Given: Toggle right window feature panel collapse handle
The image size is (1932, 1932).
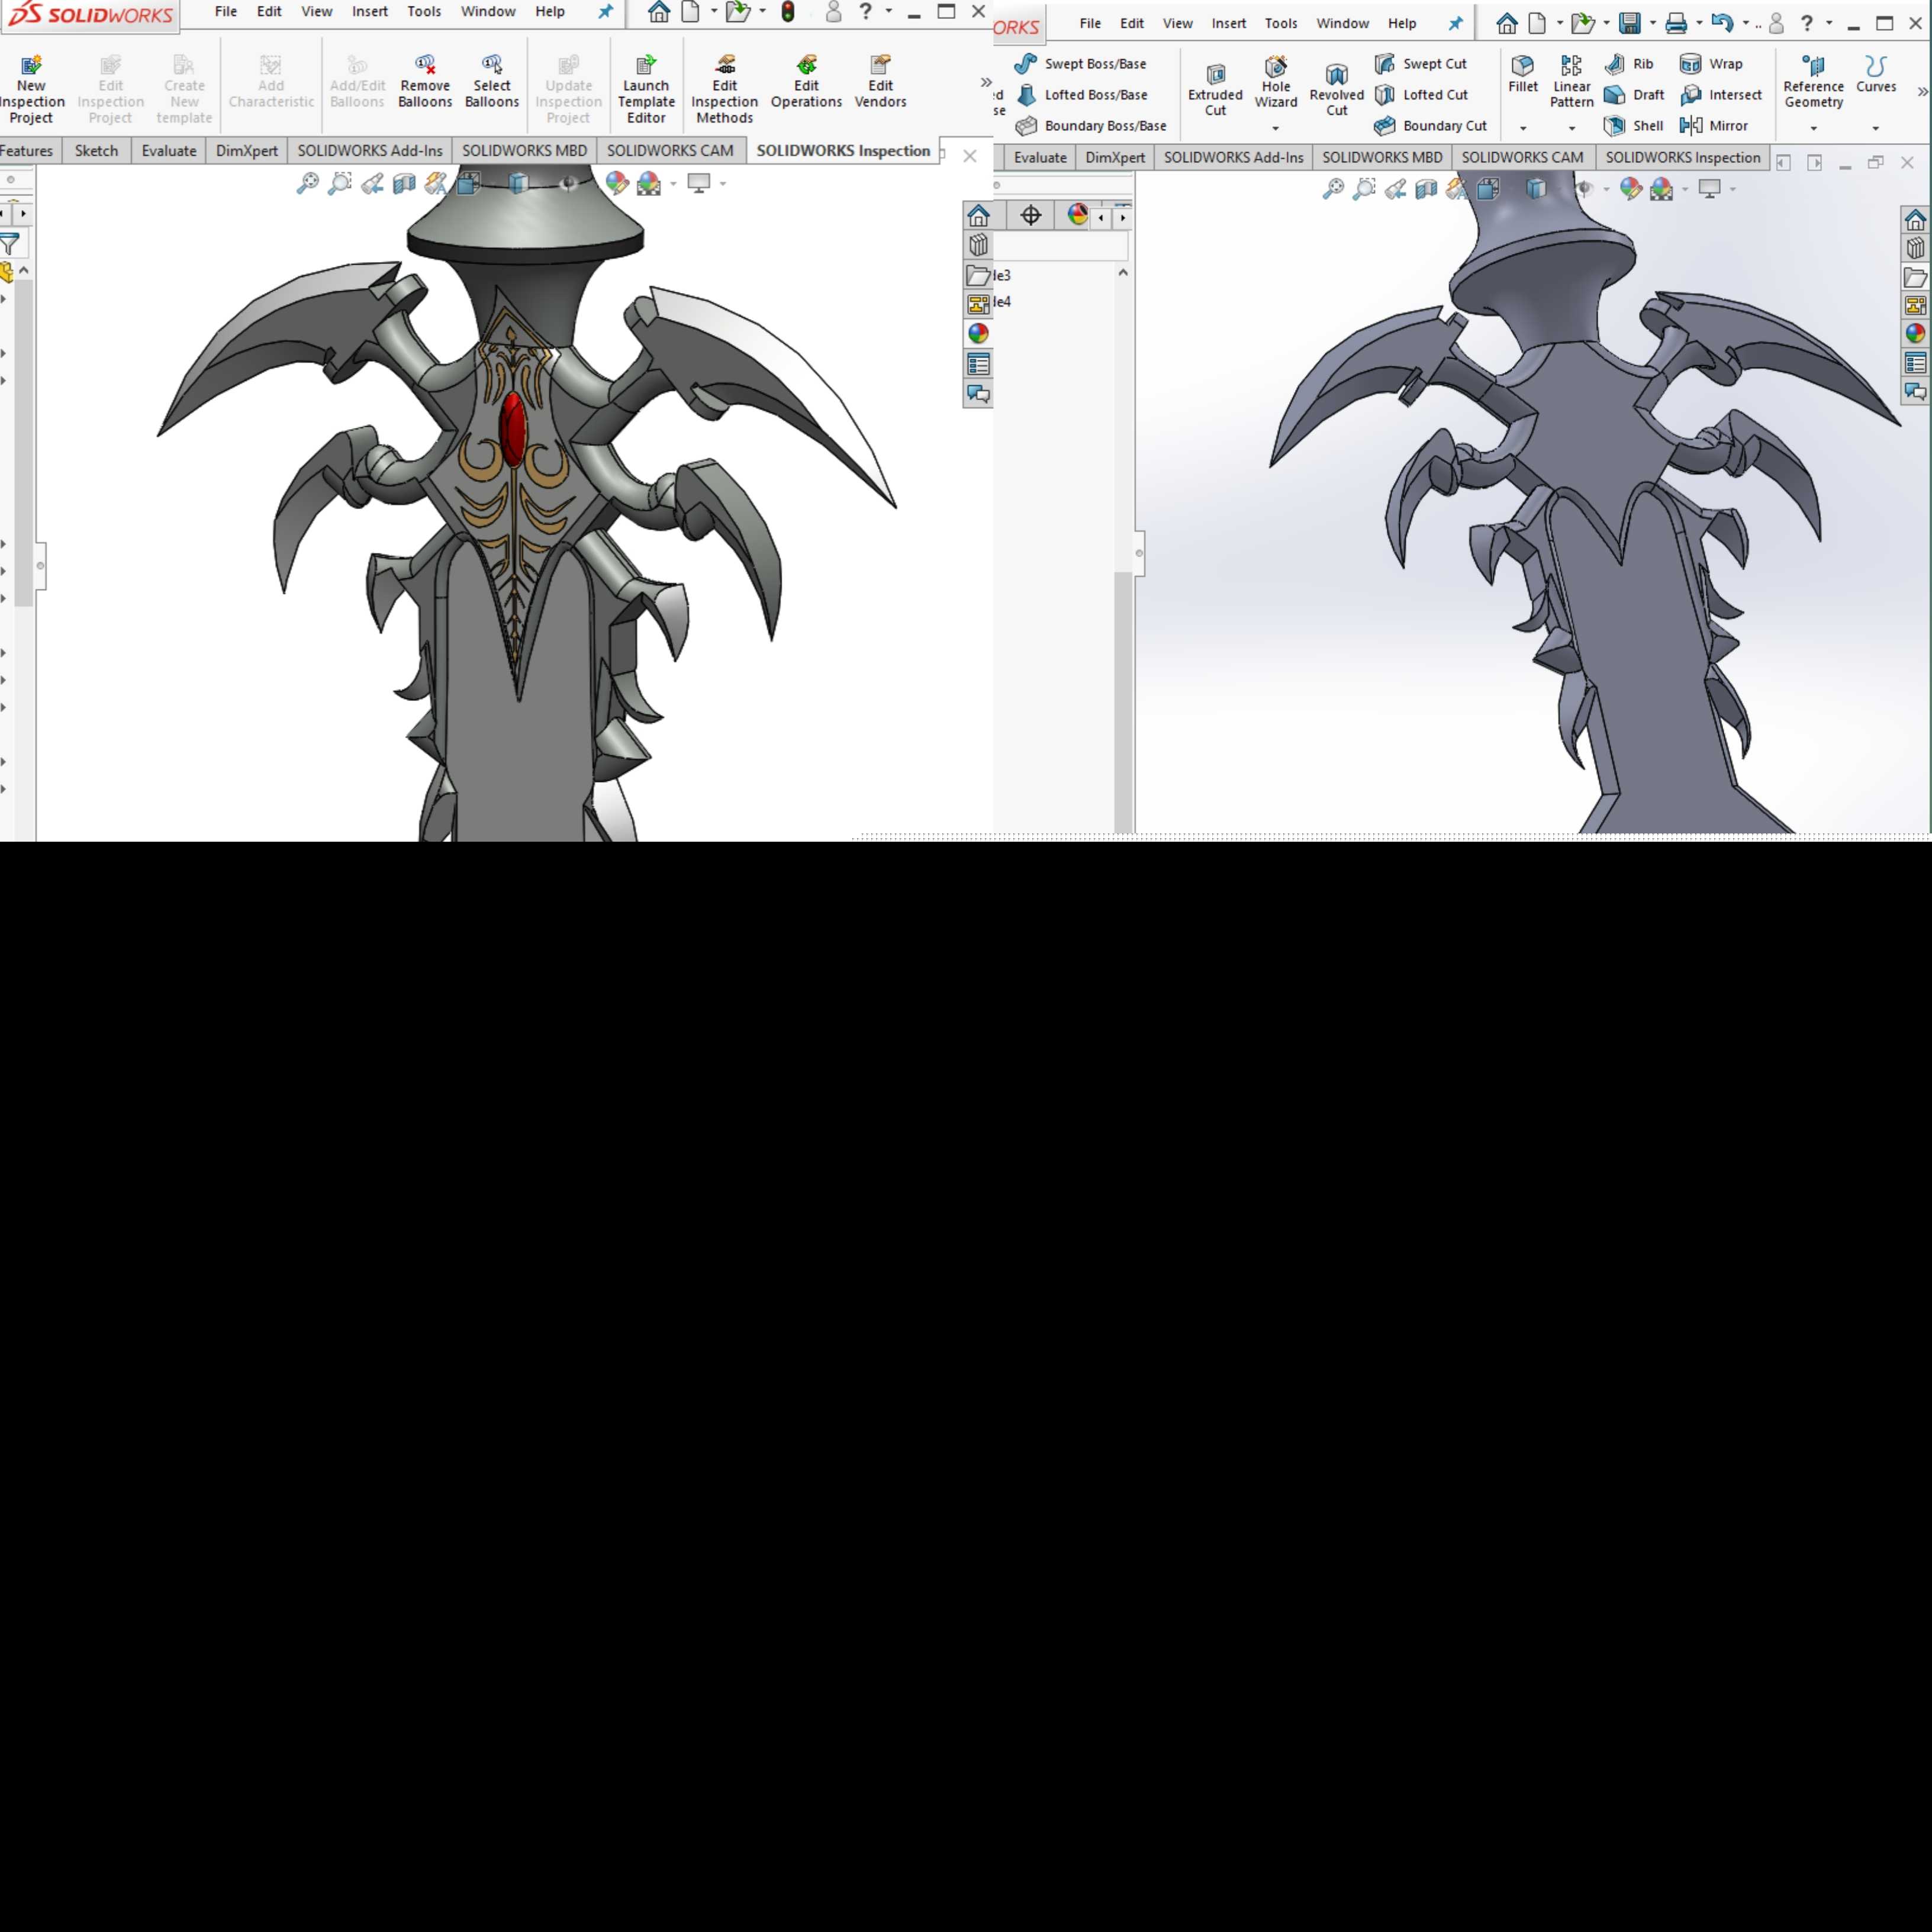Looking at the screenshot, I should (x=1139, y=553).
